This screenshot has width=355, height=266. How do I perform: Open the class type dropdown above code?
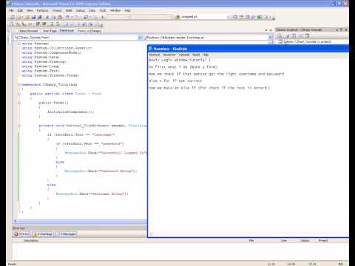140,38
